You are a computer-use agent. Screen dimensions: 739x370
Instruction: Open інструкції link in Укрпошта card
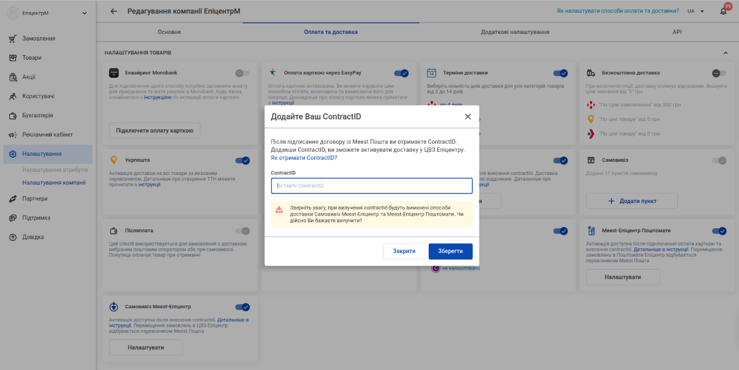click(149, 185)
